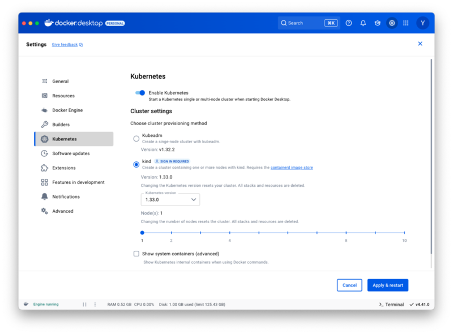Click the ⌘K shortcut badge in search
The width and height of the screenshot is (453, 334).
(331, 23)
